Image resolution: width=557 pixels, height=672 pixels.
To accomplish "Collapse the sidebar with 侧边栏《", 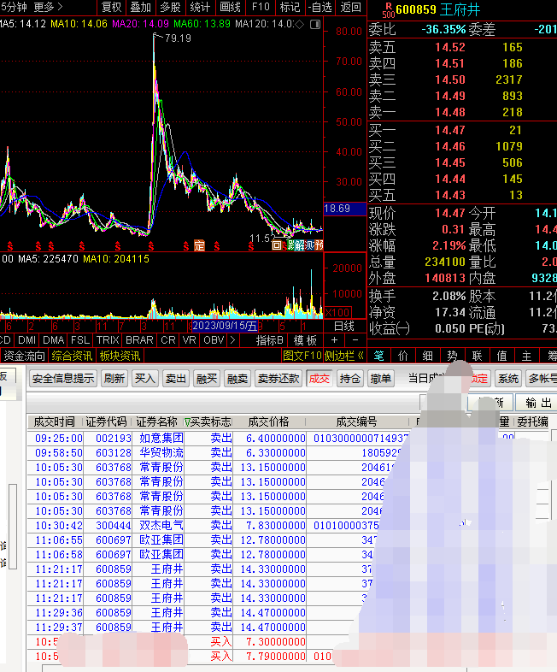I will tap(344, 356).
